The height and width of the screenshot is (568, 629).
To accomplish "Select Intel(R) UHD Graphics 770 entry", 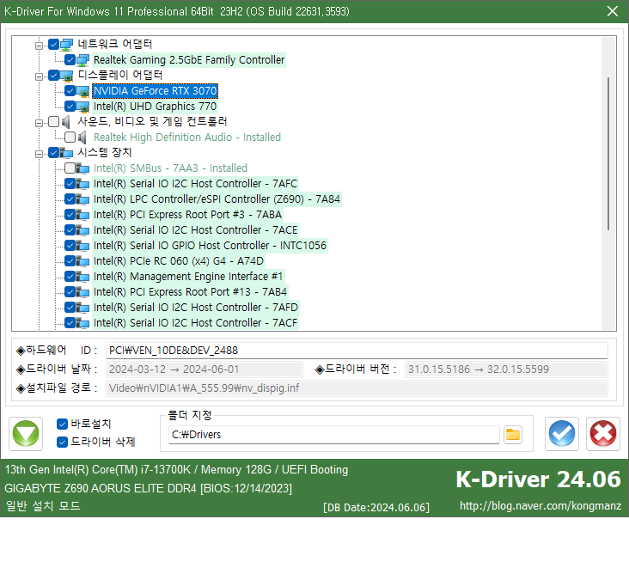I will point(155,107).
